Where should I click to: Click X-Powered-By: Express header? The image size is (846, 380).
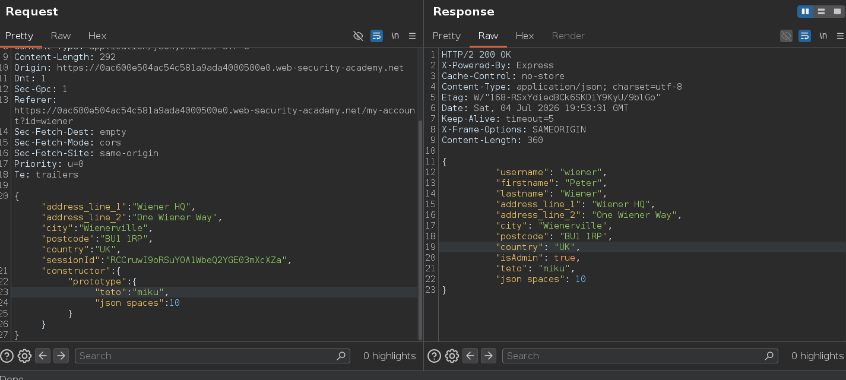pyautogui.click(x=498, y=65)
